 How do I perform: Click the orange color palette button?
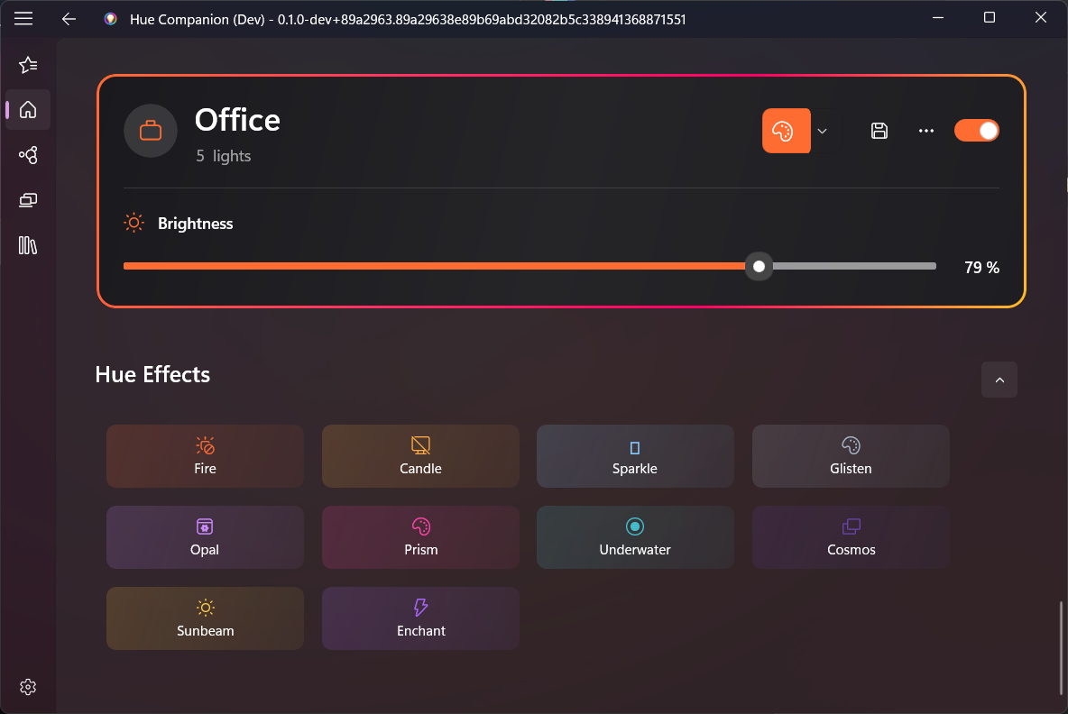(786, 131)
